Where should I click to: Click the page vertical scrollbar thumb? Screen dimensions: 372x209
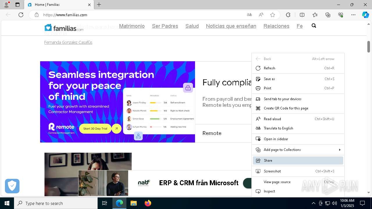point(369,46)
